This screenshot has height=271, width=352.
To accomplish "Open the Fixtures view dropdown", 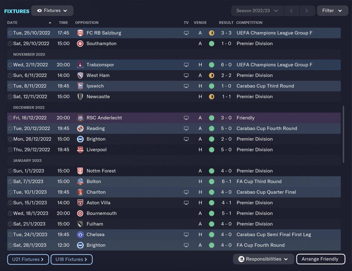I will [x=52, y=10].
